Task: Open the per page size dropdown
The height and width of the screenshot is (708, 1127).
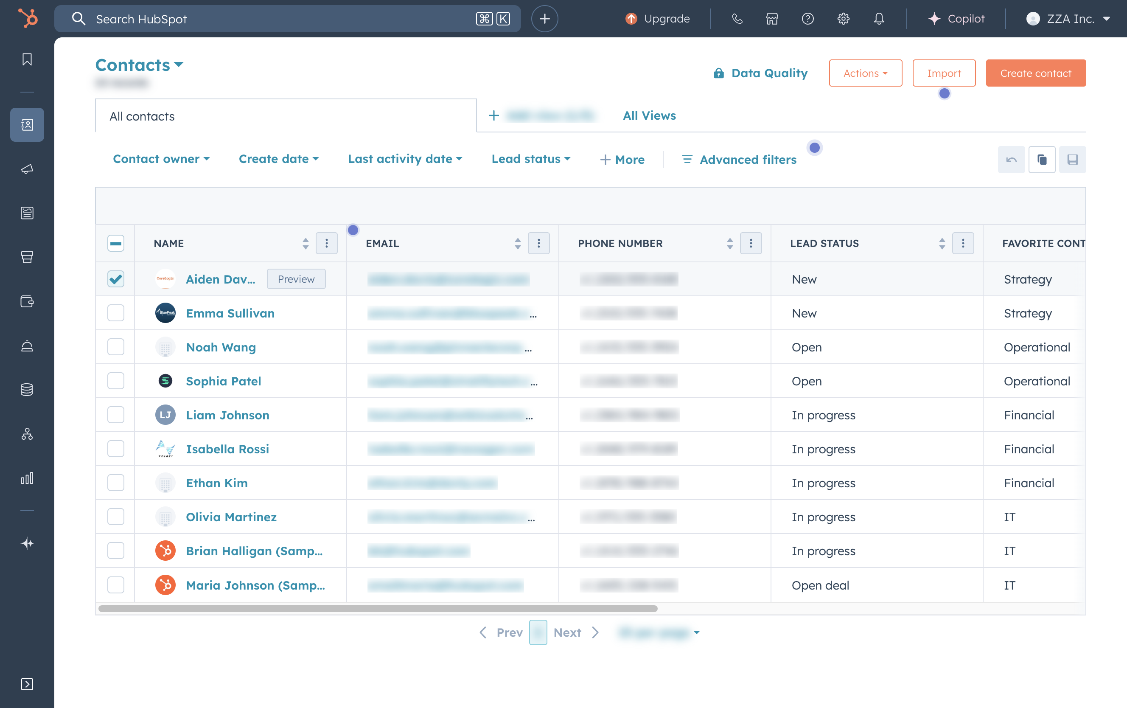Action: pyautogui.click(x=659, y=632)
